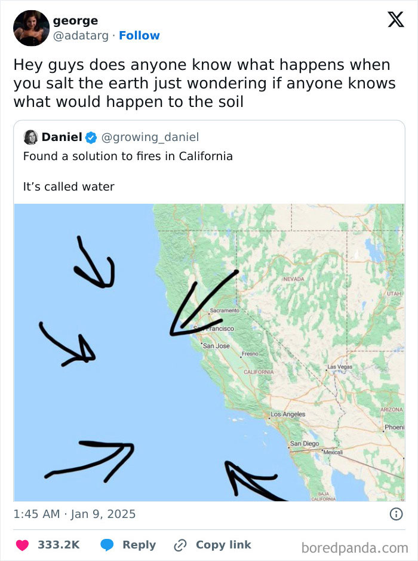Click the California map thumbnail
This screenshot has height=561, width=418.
click(x=209, y=352)
